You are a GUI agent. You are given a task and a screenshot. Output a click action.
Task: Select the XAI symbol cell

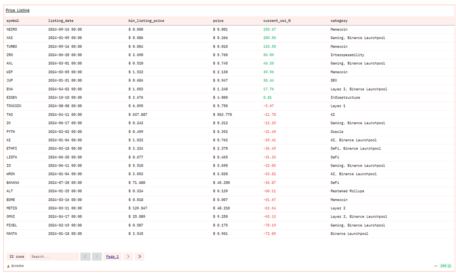10,38
